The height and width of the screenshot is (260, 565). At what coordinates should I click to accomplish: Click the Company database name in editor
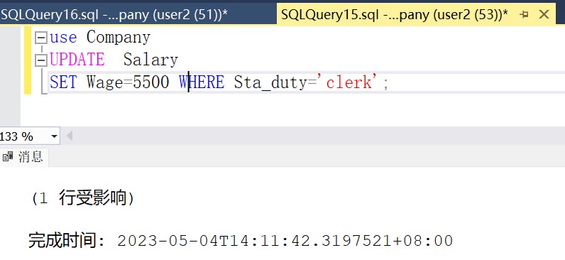(x=119, y=38)
